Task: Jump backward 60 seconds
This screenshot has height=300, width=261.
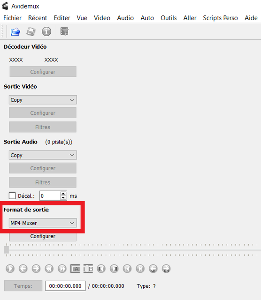Action: (x=154, y=269)
